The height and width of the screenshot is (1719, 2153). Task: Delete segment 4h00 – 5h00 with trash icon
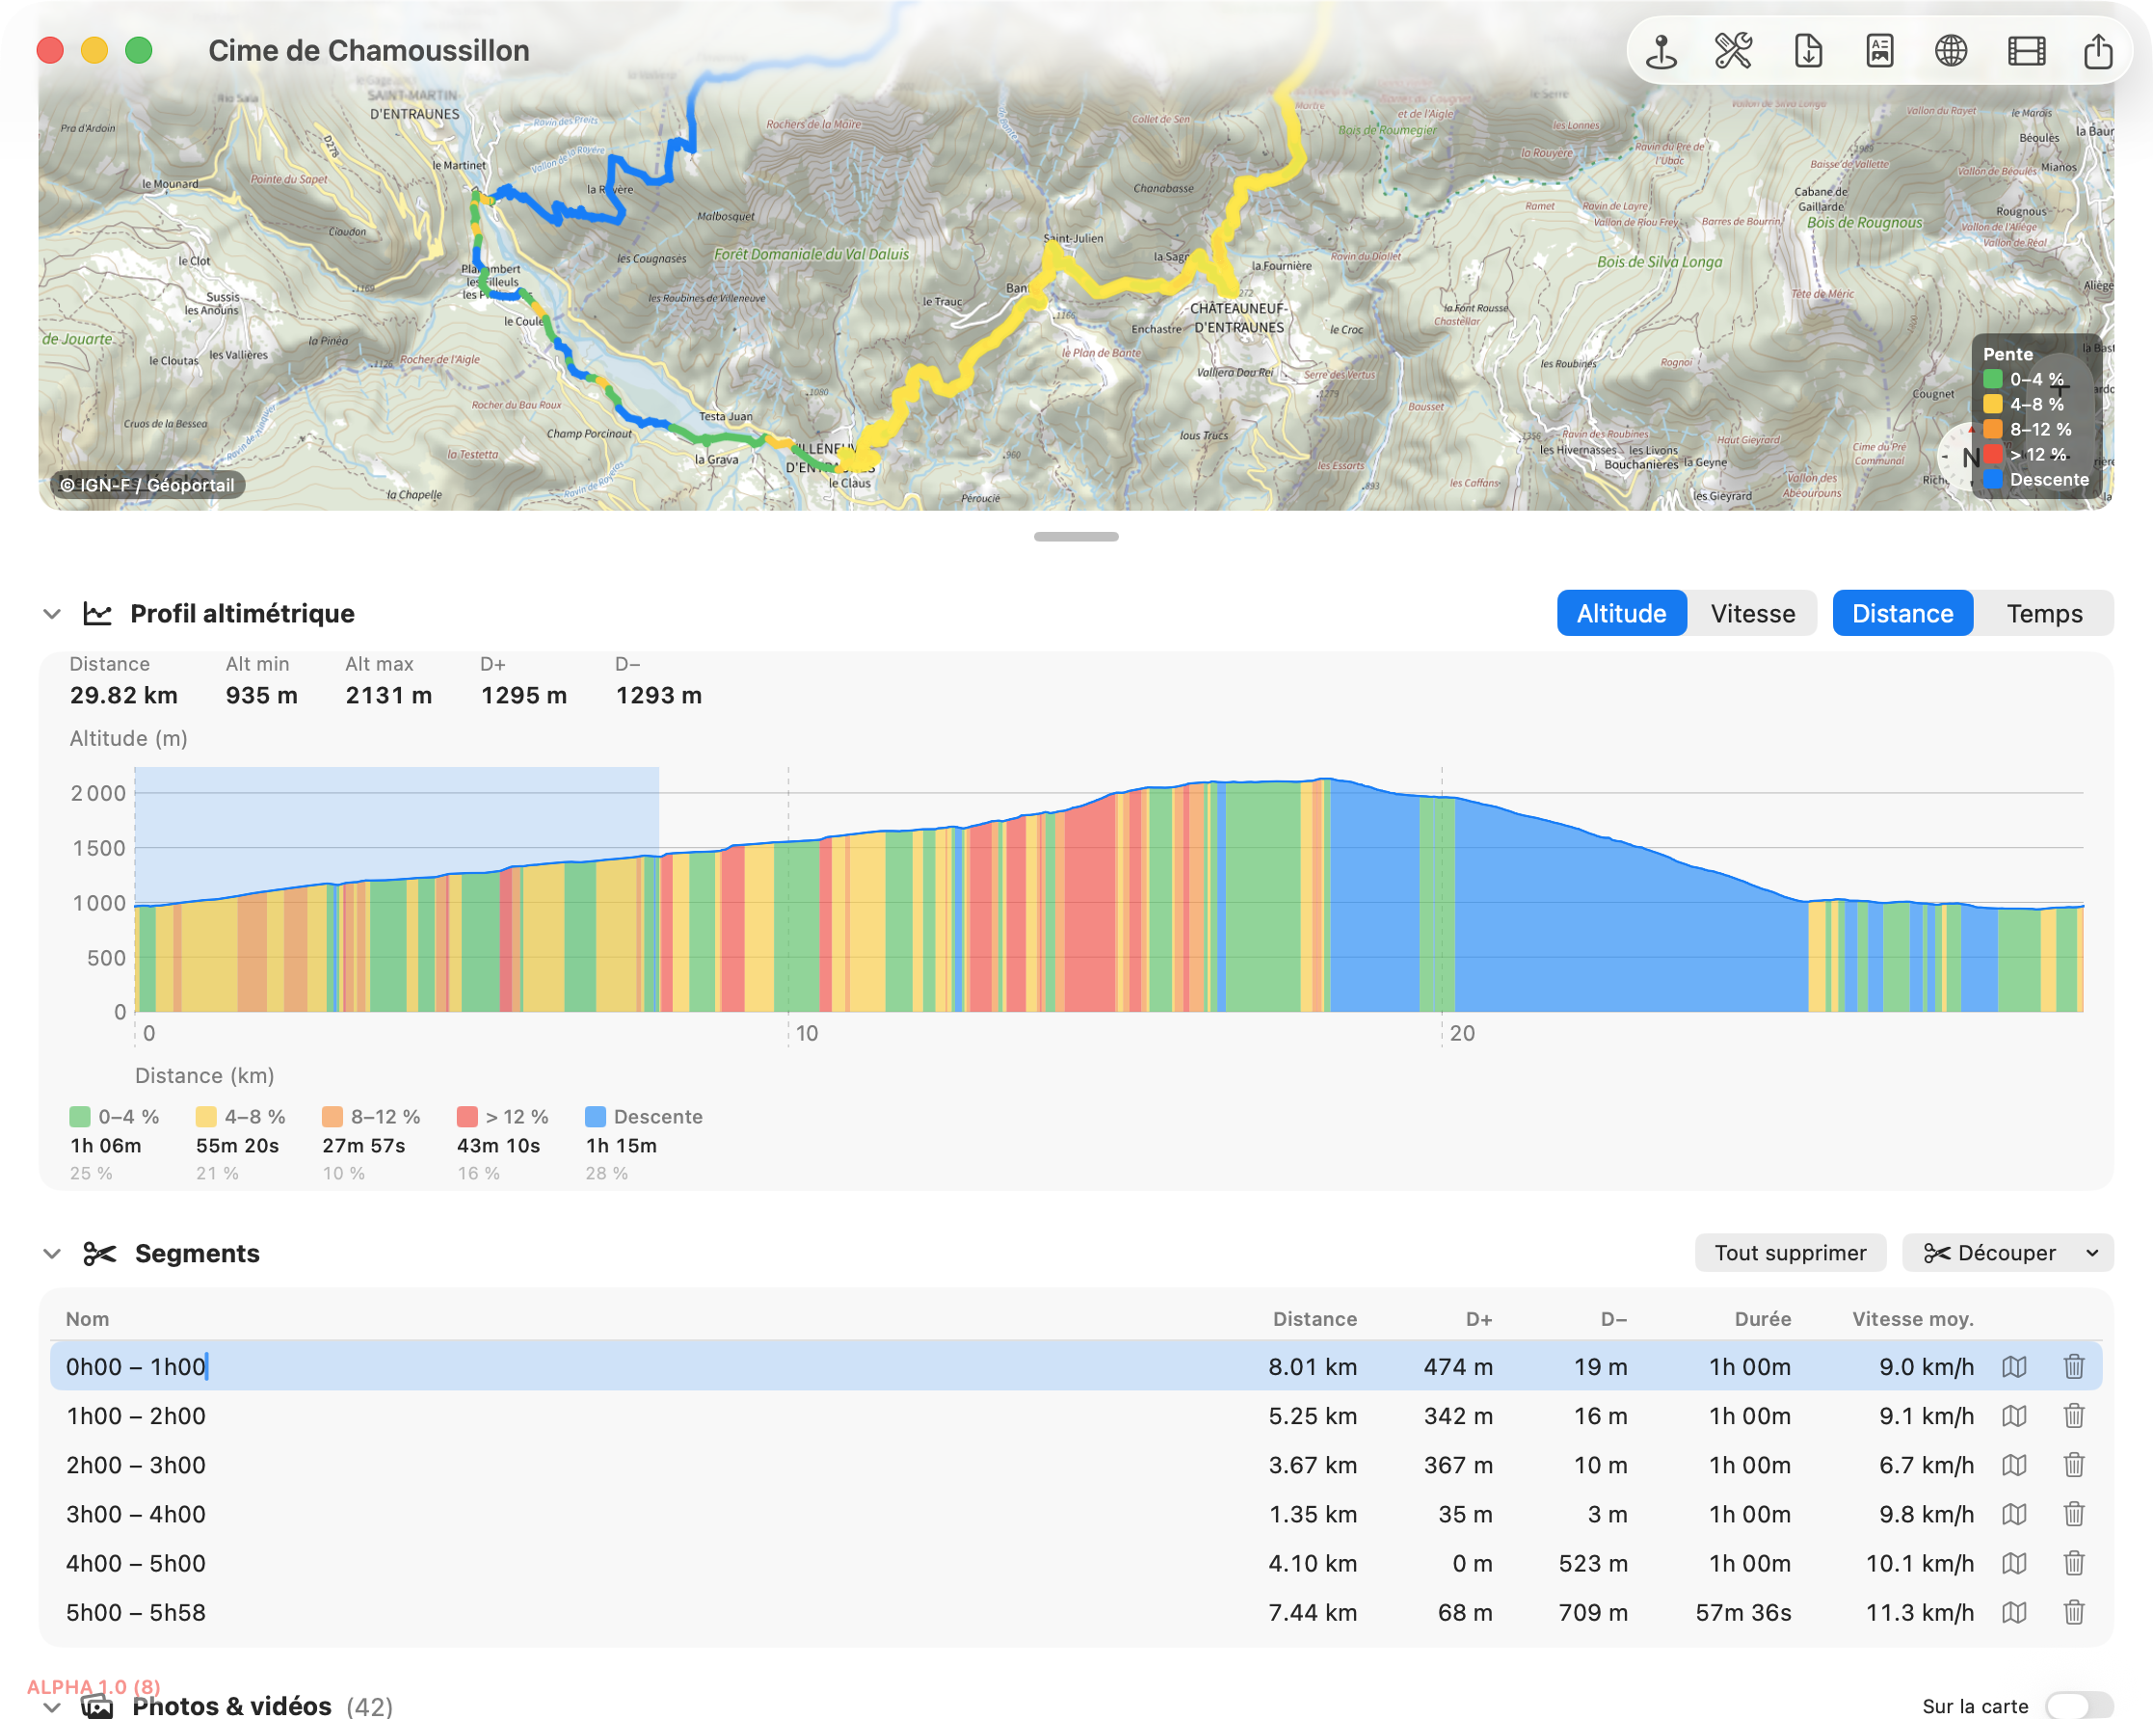[2074, 1563]
